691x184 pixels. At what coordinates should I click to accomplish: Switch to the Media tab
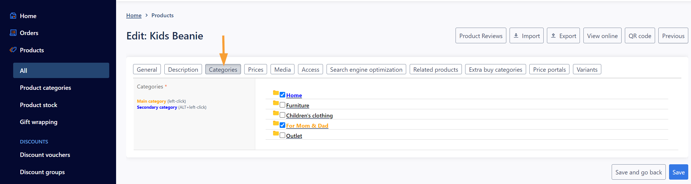tap(282, 69)
